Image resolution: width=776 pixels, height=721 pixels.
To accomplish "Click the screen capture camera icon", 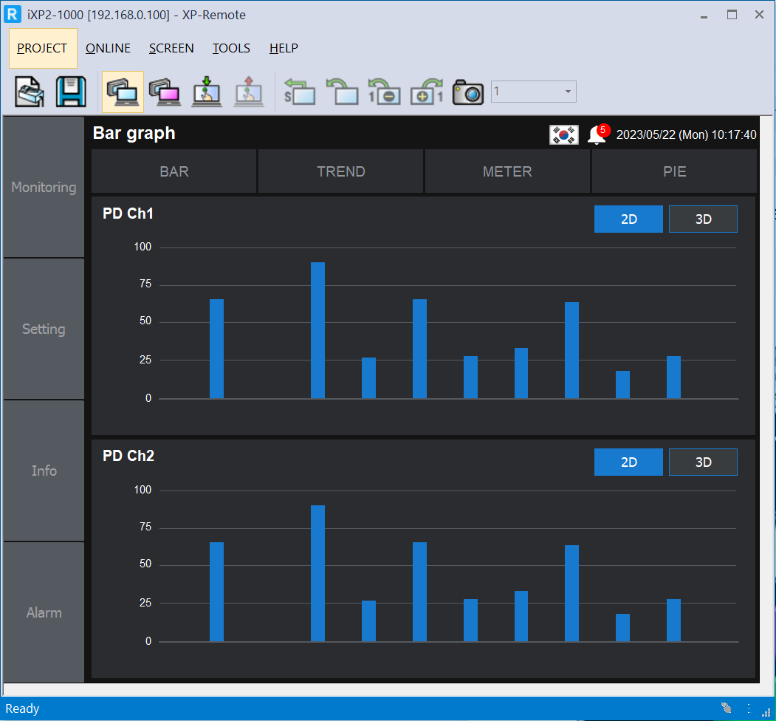I will (x=468, y=91).
